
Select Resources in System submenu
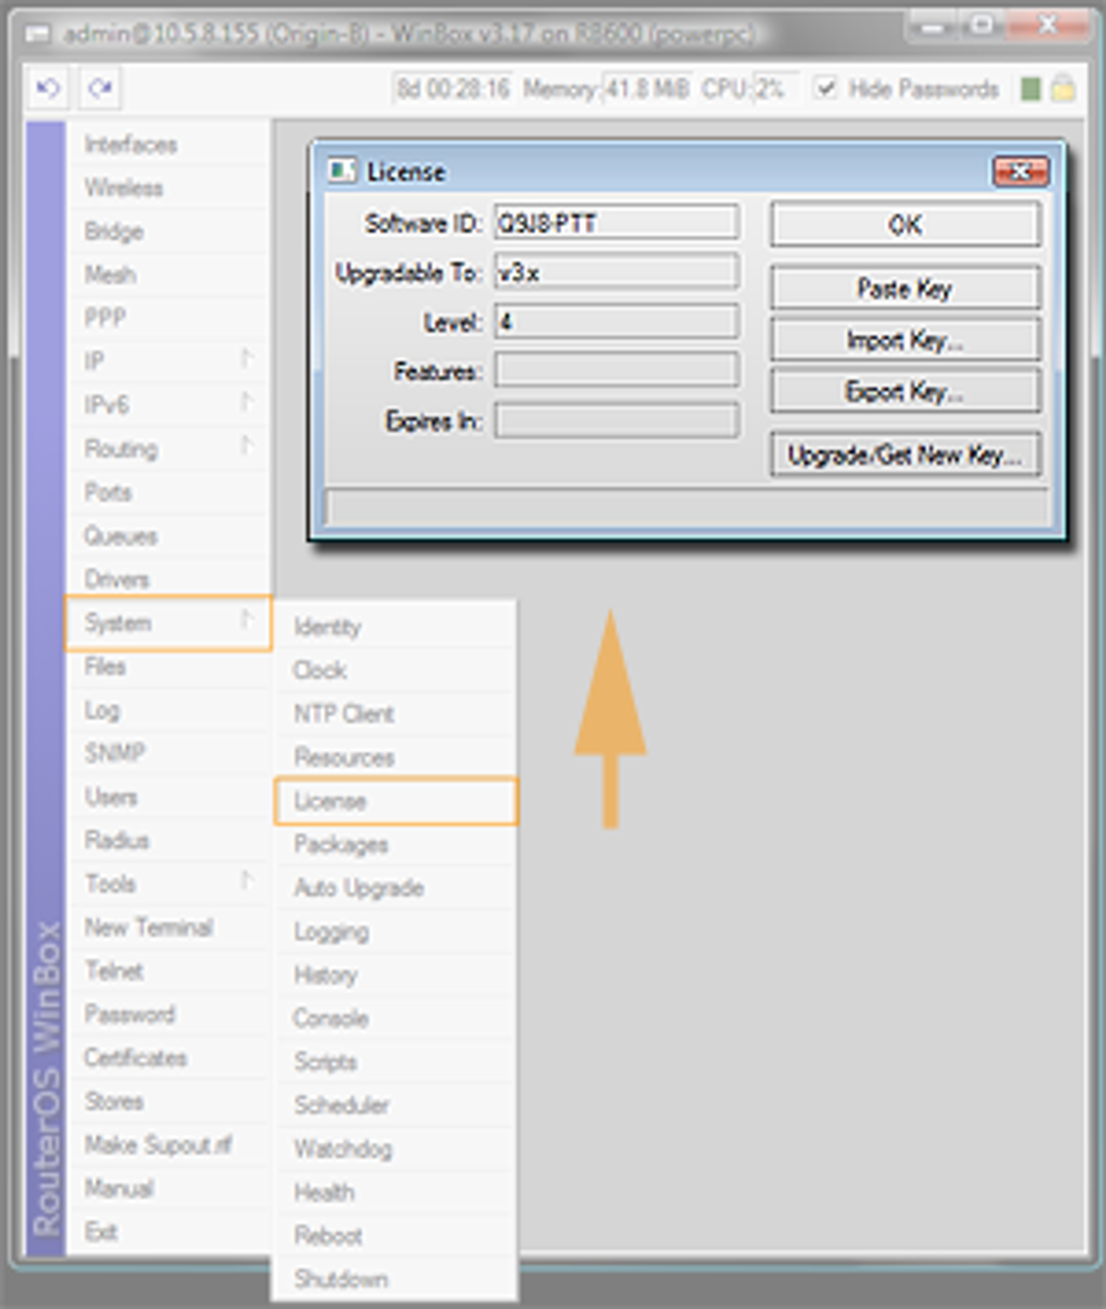click(396, 758)
